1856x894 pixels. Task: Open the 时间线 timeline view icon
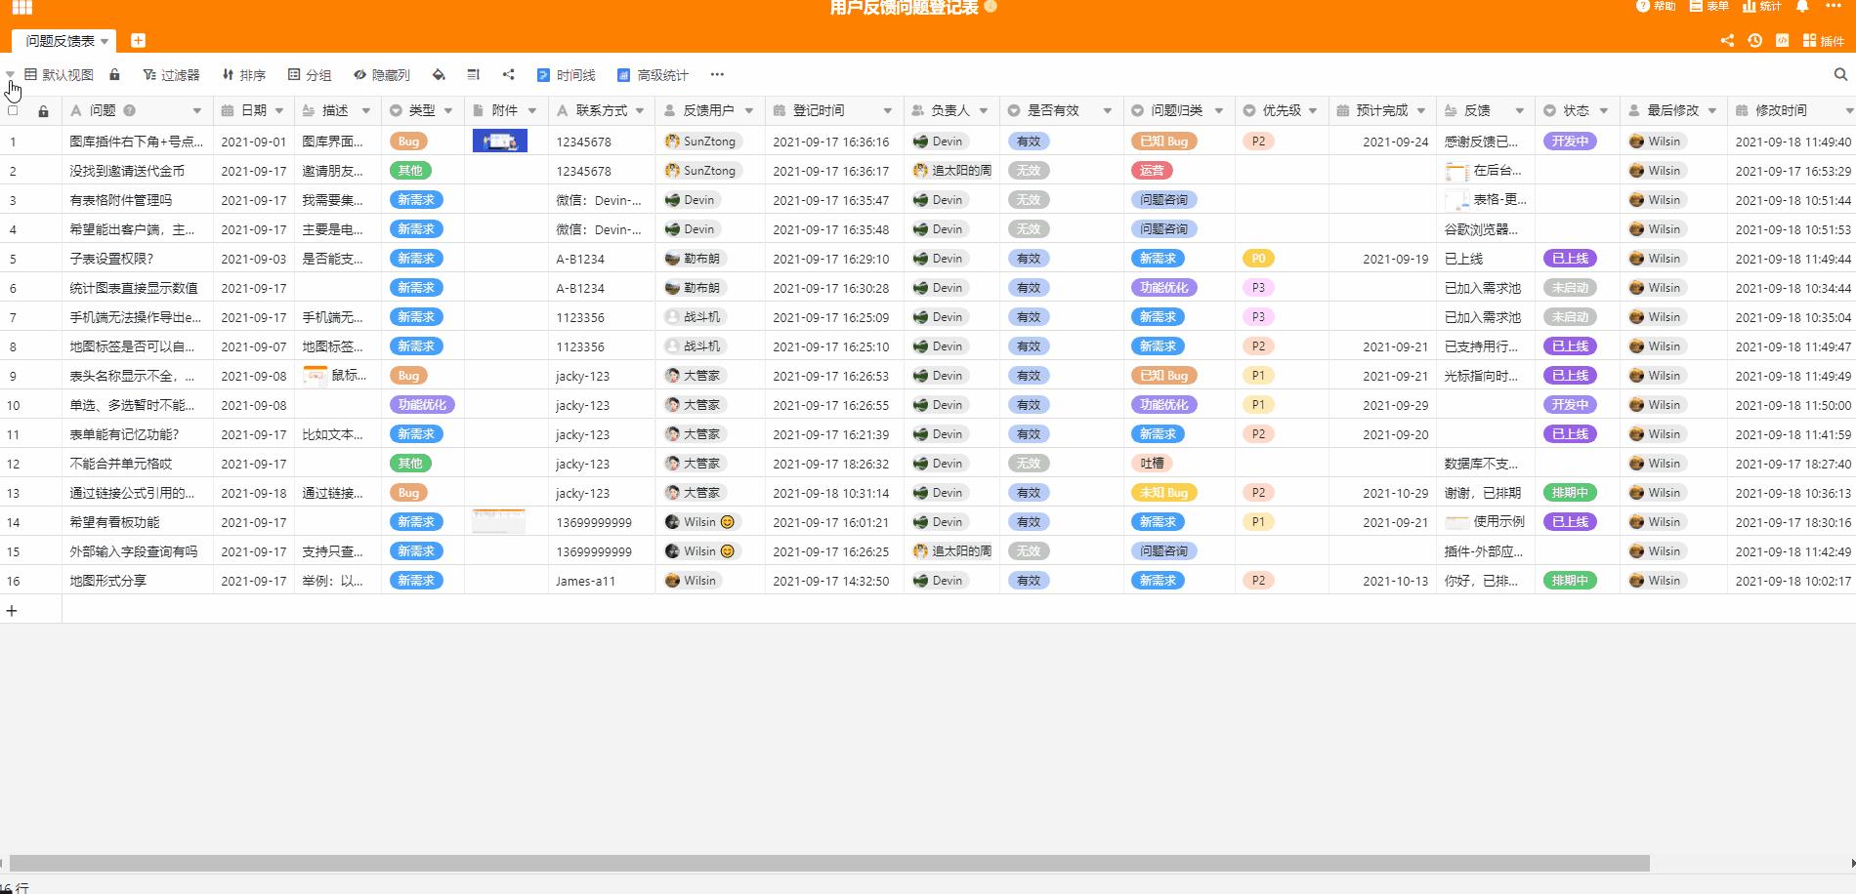tap(567, 74)
